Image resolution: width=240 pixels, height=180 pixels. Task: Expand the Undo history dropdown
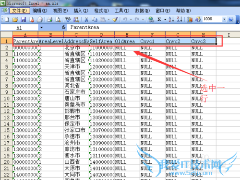(x=131, y=20)
